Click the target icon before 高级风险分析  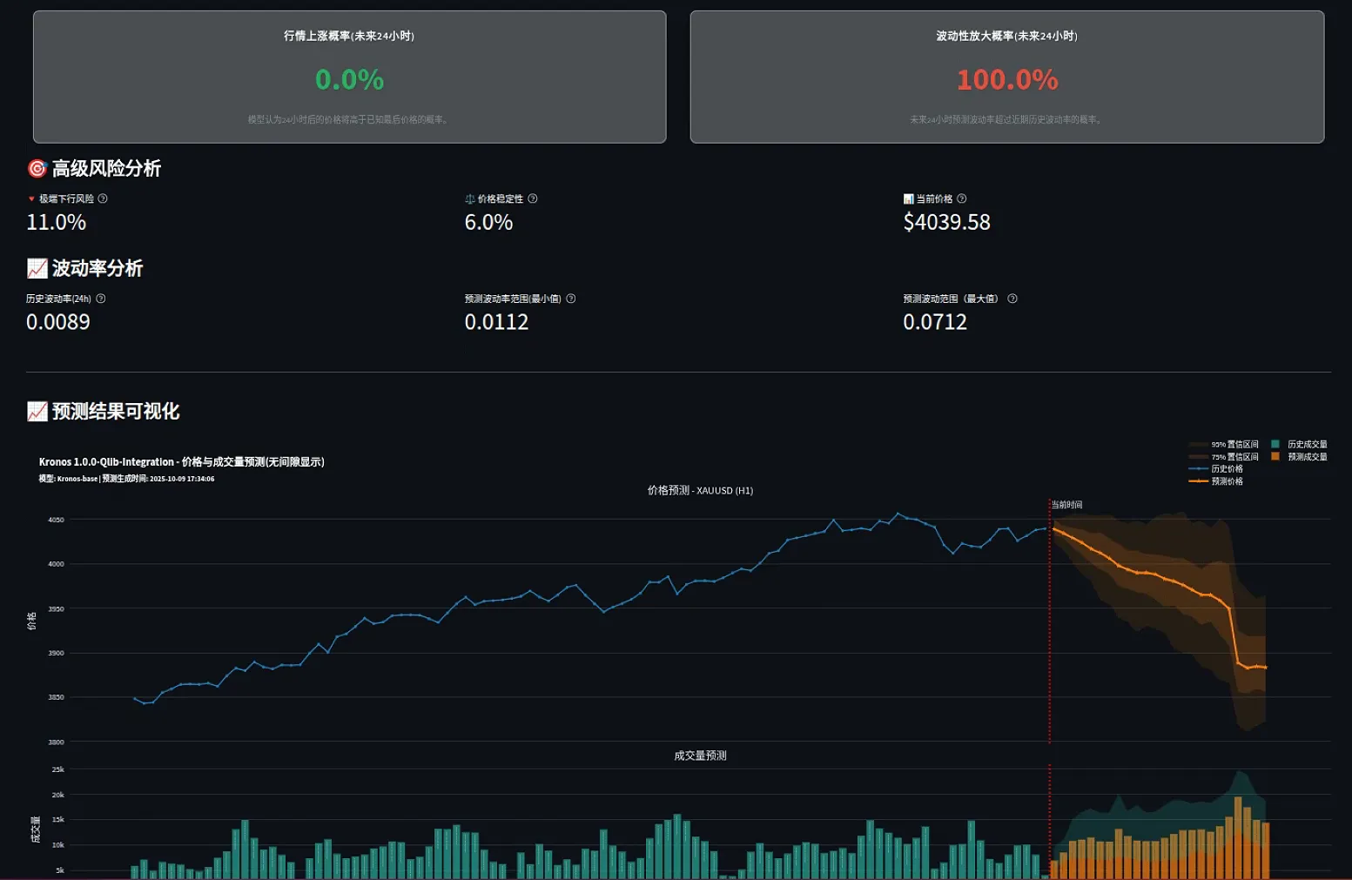(x=37, y=169)
